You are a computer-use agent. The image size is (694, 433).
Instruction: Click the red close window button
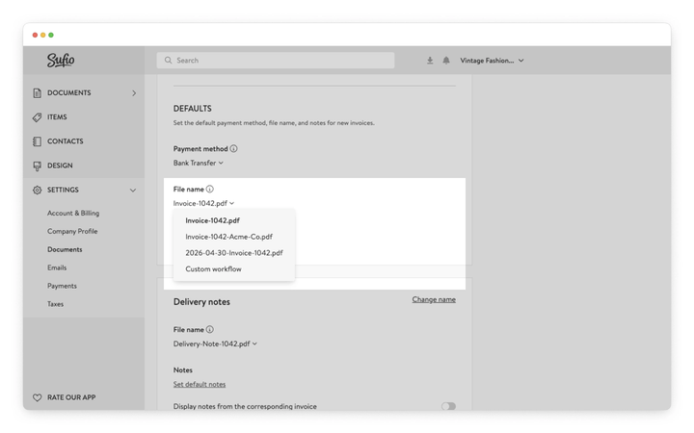coord(35,35)
